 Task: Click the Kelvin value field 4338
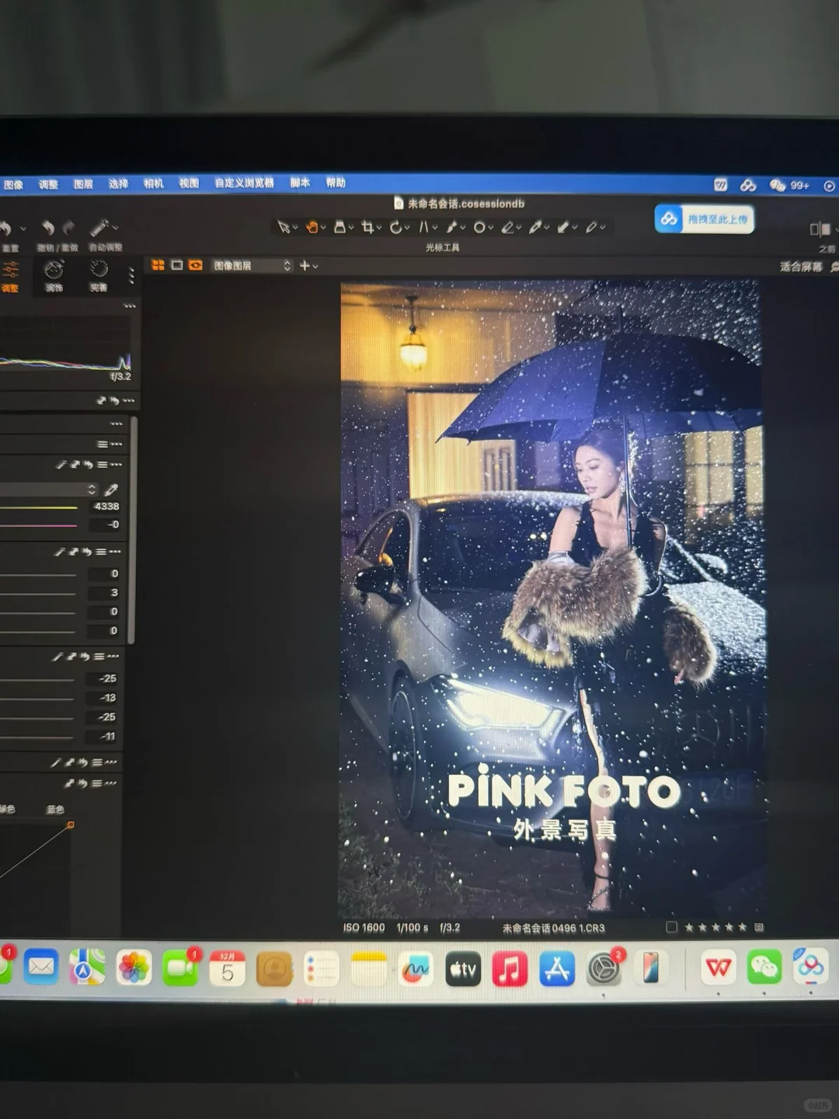pyautogui.click(x=106, y=506)
